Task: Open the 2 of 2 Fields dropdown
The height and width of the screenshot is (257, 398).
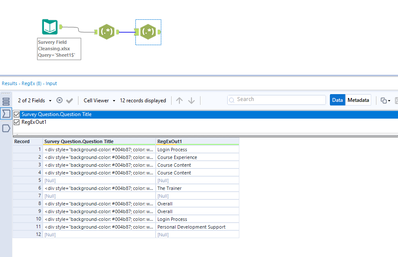Action: [50, 100]
